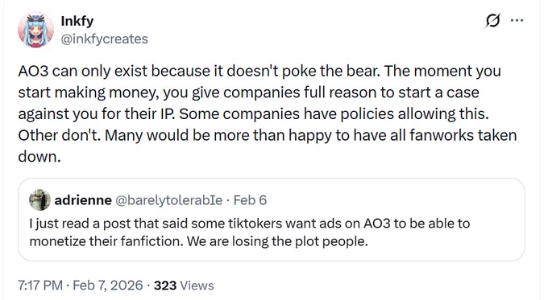This screenshot has height=300, width=548.
Task: Click the adrienne display name
Action: tap(83, 200)
